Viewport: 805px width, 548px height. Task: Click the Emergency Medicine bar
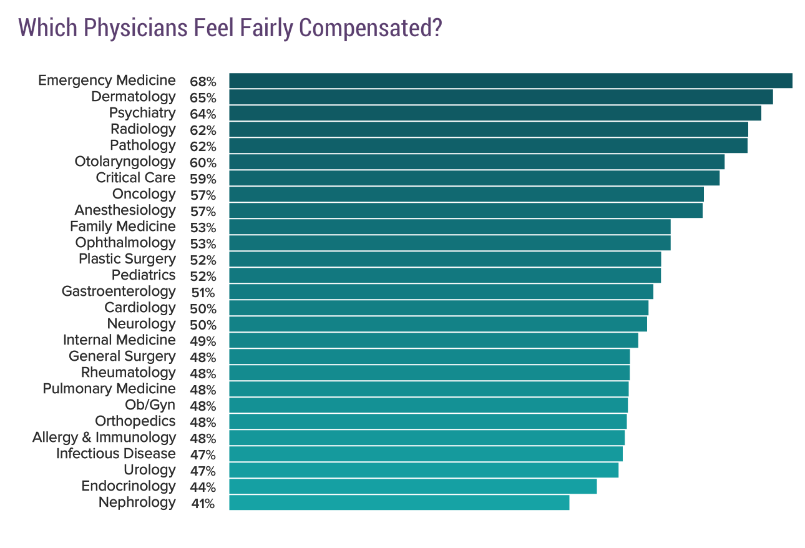[510, 81]
